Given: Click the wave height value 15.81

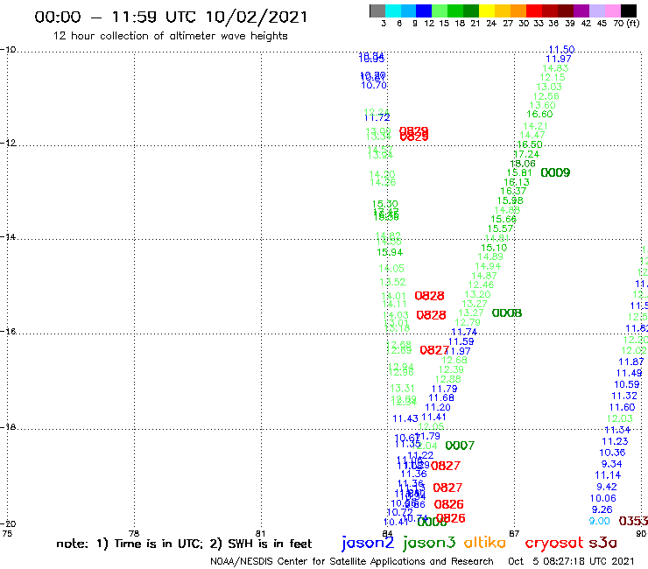Looking at the screenshot, I should coord(519,172).
